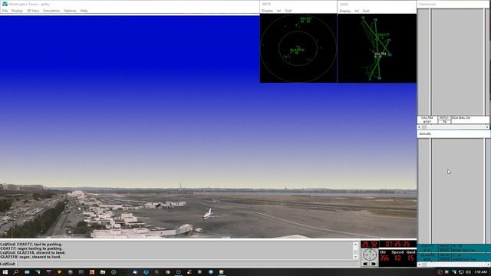491x276 pixels.
Task: Click log line 'COA177, taxi to parking'
Action: tap(31, 245)
